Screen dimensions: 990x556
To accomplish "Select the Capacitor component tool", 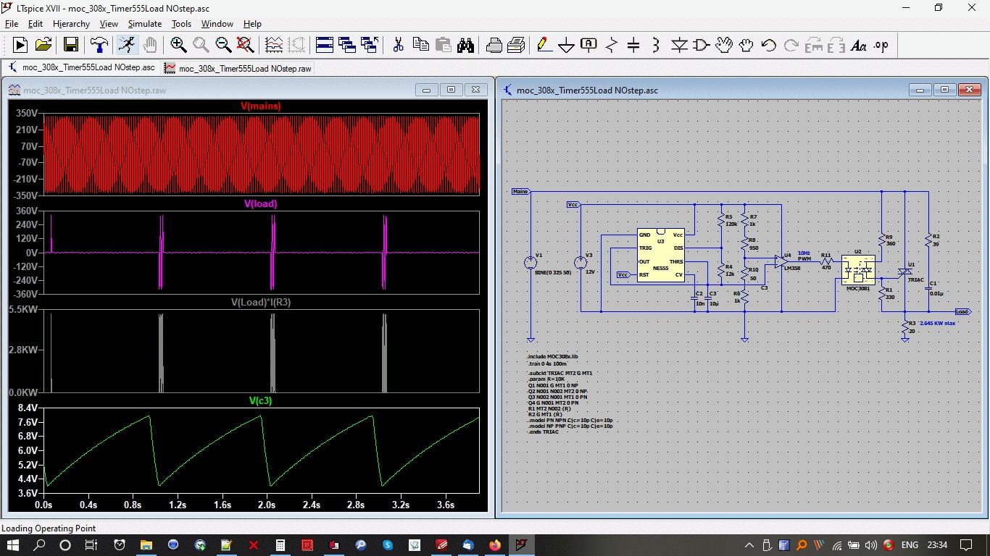I will (633, 46).
